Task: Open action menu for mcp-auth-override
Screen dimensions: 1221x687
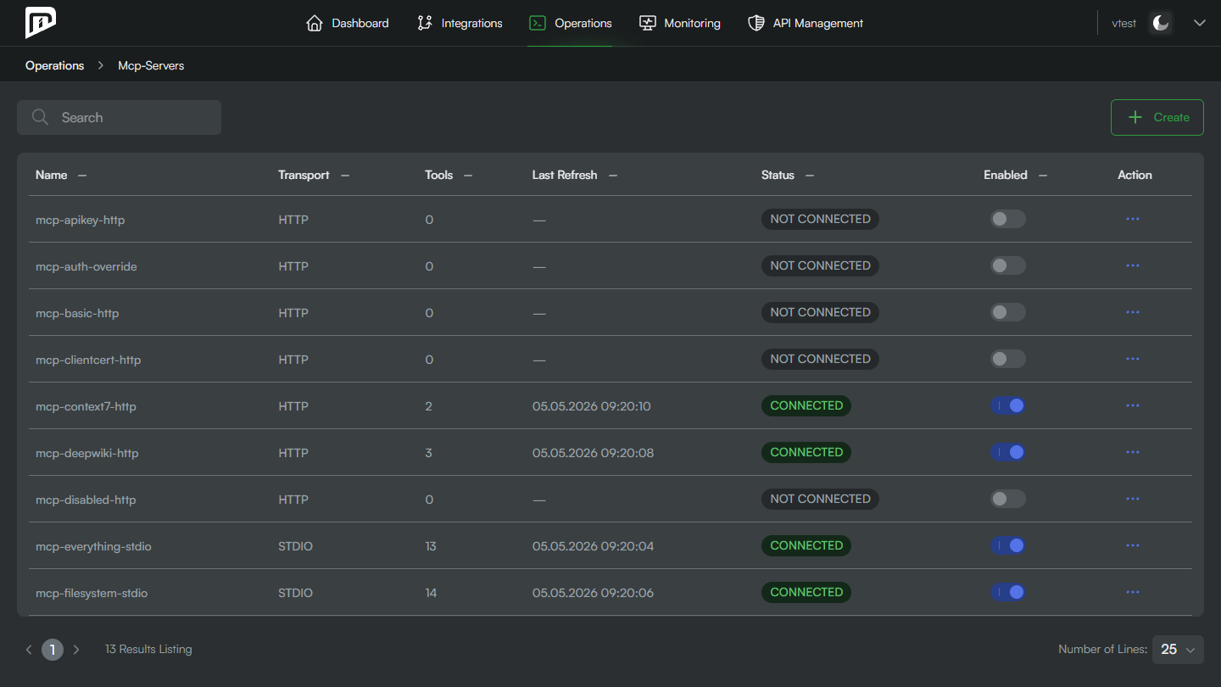Action: point(1132,265)
